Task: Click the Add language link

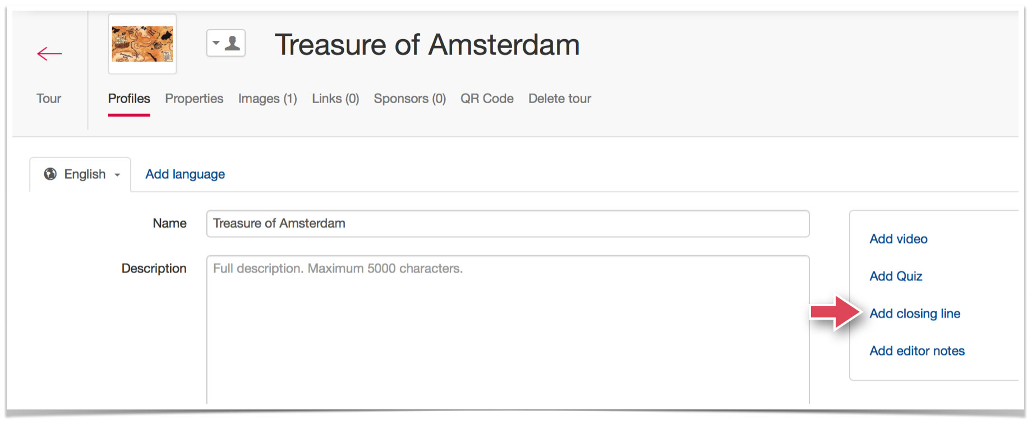Action: pos(185,174)
